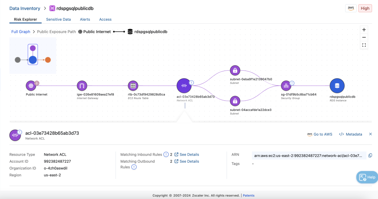The image size is (378, 199).
Task: Copy the ARN with the copy icon
Action: [x=370, y=155]
